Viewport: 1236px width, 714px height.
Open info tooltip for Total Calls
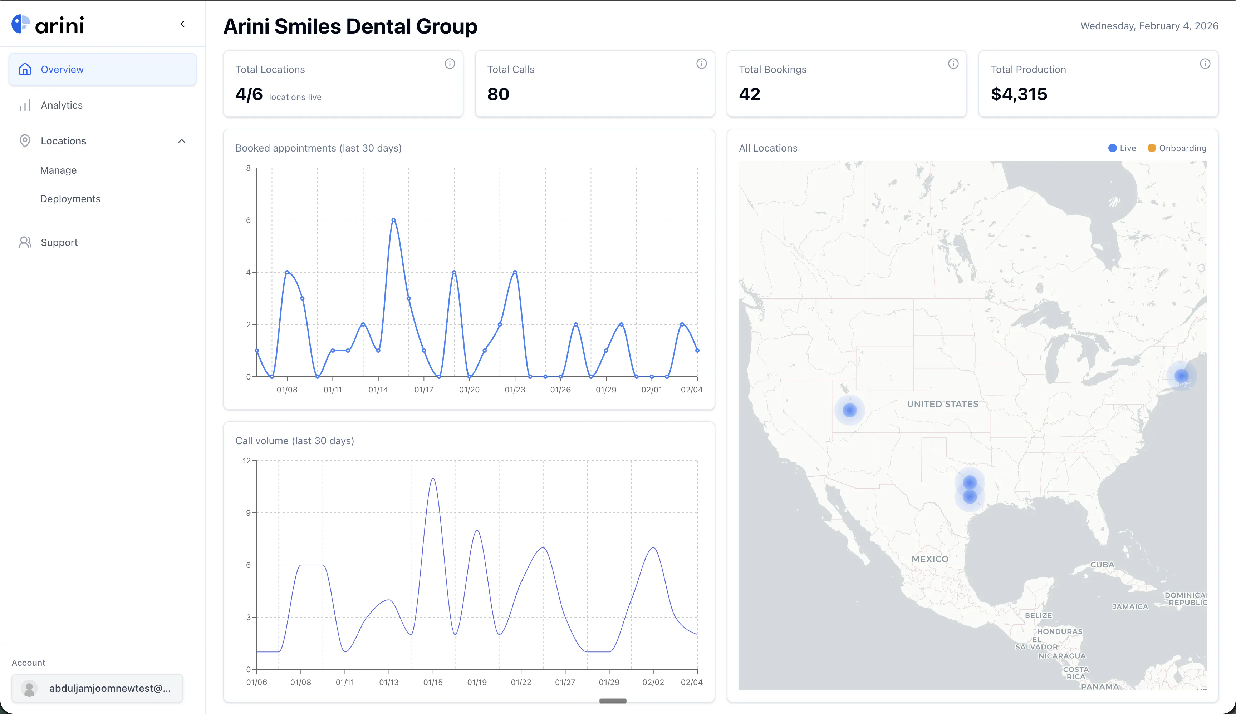tap(701, 64)
